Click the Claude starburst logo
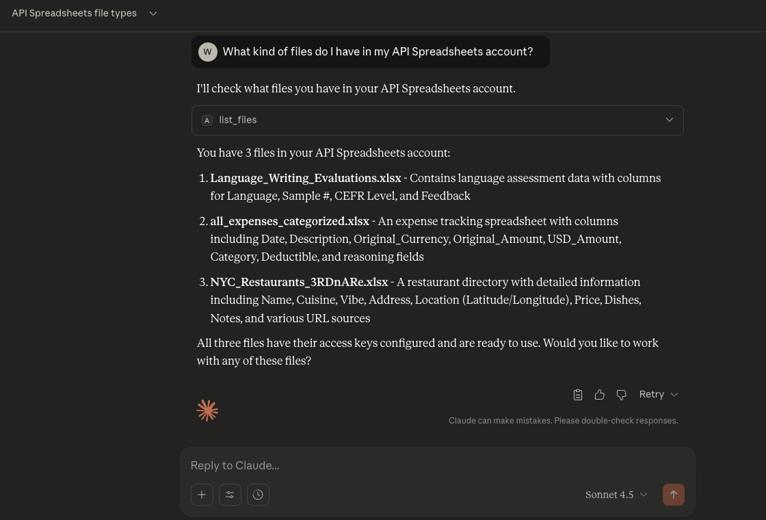Image resolution: width=766 pixels, height=520 pixels. pos(207,410)
